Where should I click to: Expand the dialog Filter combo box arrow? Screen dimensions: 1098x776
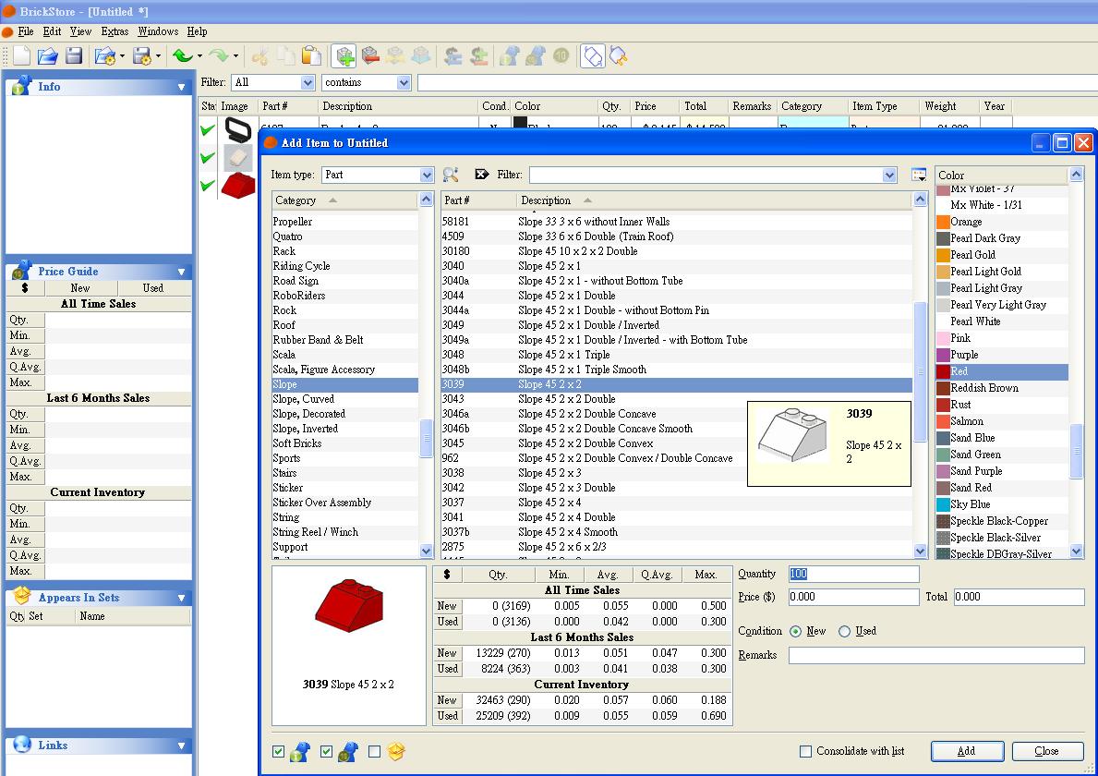point(889,176)
